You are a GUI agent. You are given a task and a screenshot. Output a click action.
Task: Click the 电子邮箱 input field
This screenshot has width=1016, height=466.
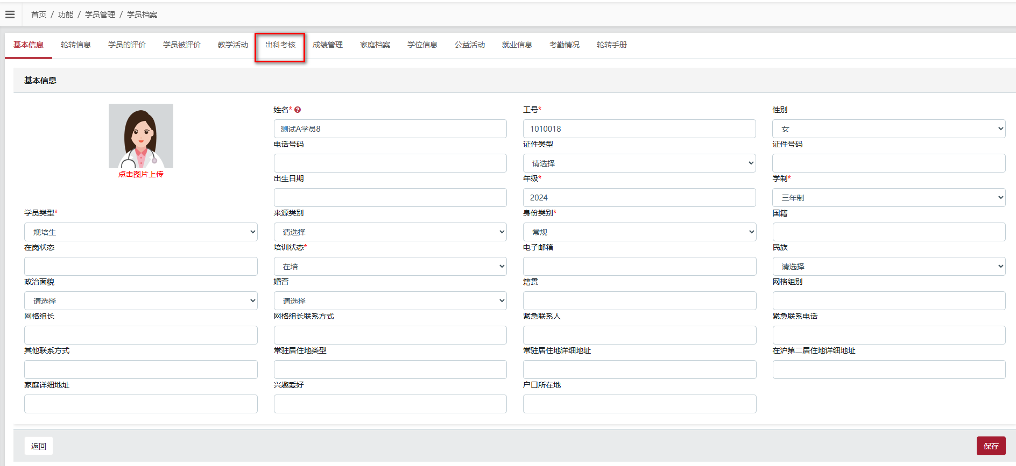tap(639, 267)
